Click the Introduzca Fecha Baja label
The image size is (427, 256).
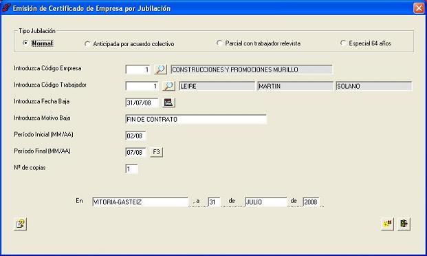pos(42,101)
